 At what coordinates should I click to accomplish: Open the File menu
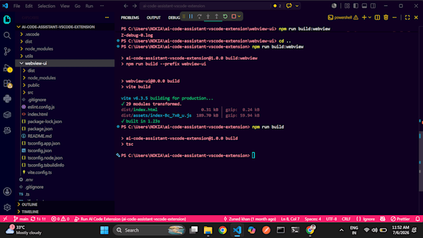17,6
